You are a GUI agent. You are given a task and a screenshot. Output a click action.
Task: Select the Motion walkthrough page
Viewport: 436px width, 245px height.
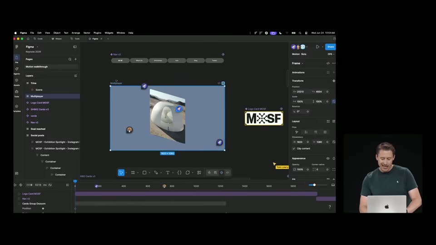point(51,67)
